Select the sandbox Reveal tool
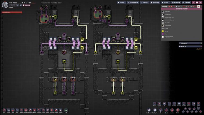Image resolution: width=204 pixels, height=115 pixels. [194, 104]
